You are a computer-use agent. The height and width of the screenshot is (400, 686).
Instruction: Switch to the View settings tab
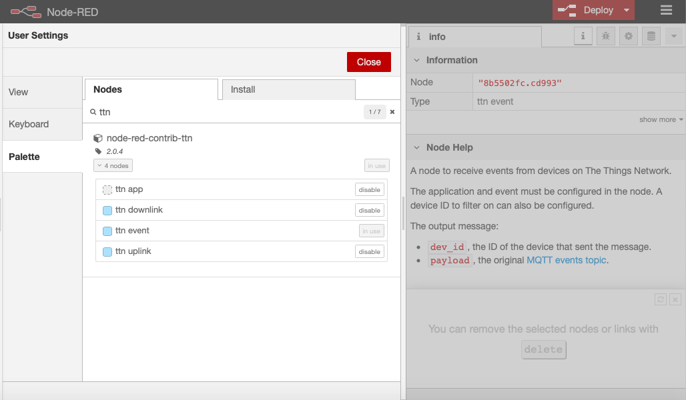[x=43, y=92]
